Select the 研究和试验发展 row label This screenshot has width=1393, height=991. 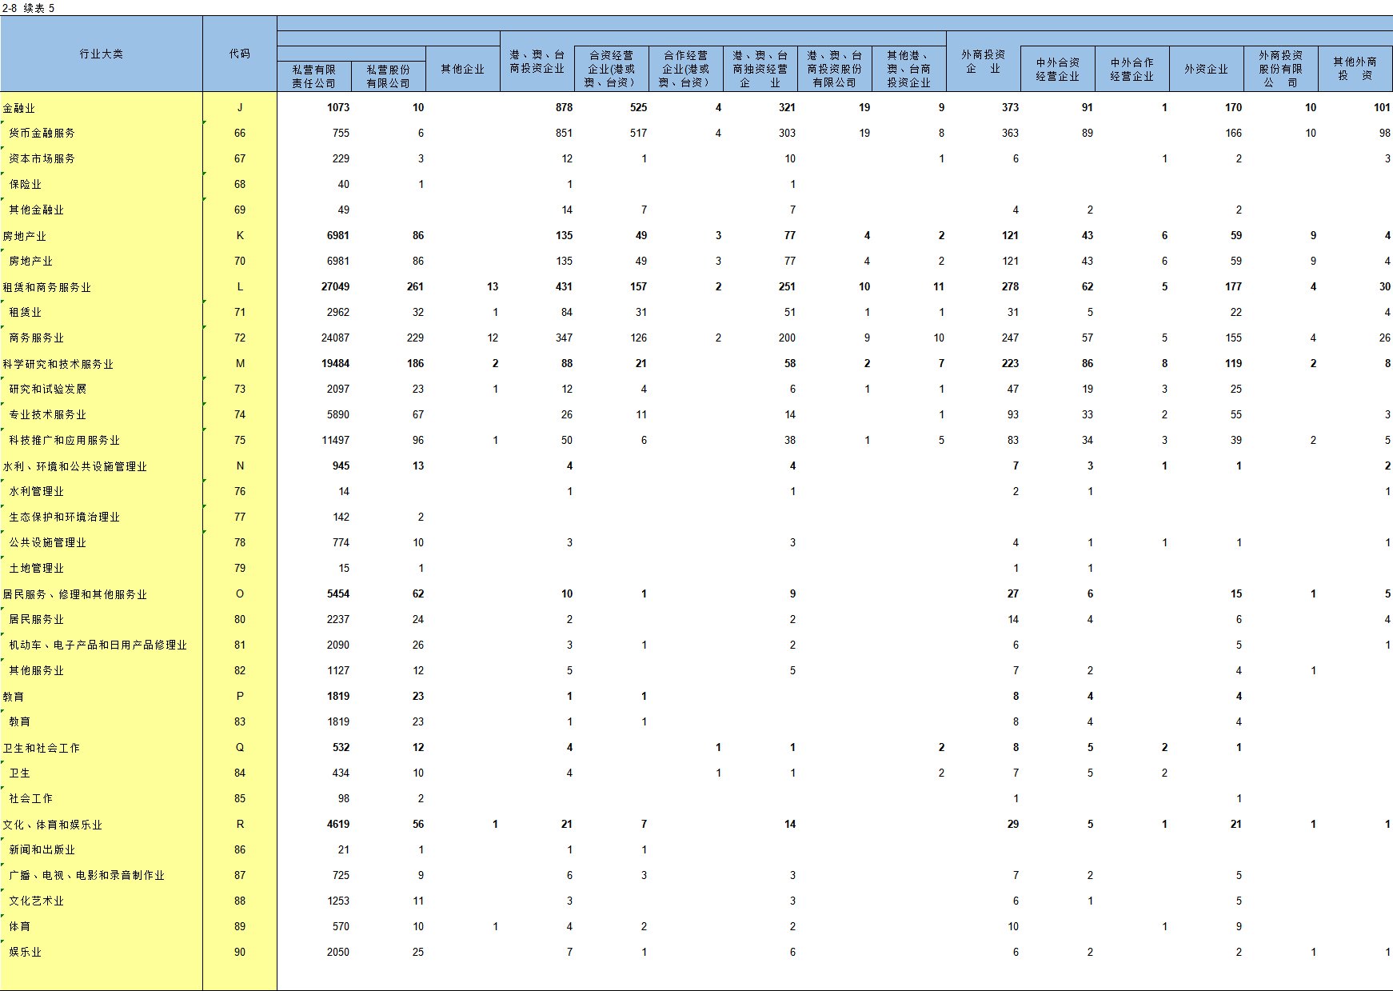(x=47, y=390)
